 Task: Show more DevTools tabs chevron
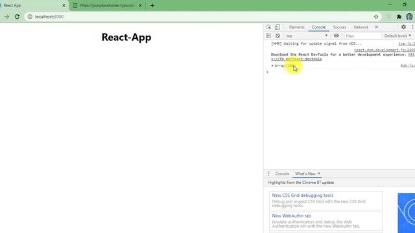click(x=376, y=27)
